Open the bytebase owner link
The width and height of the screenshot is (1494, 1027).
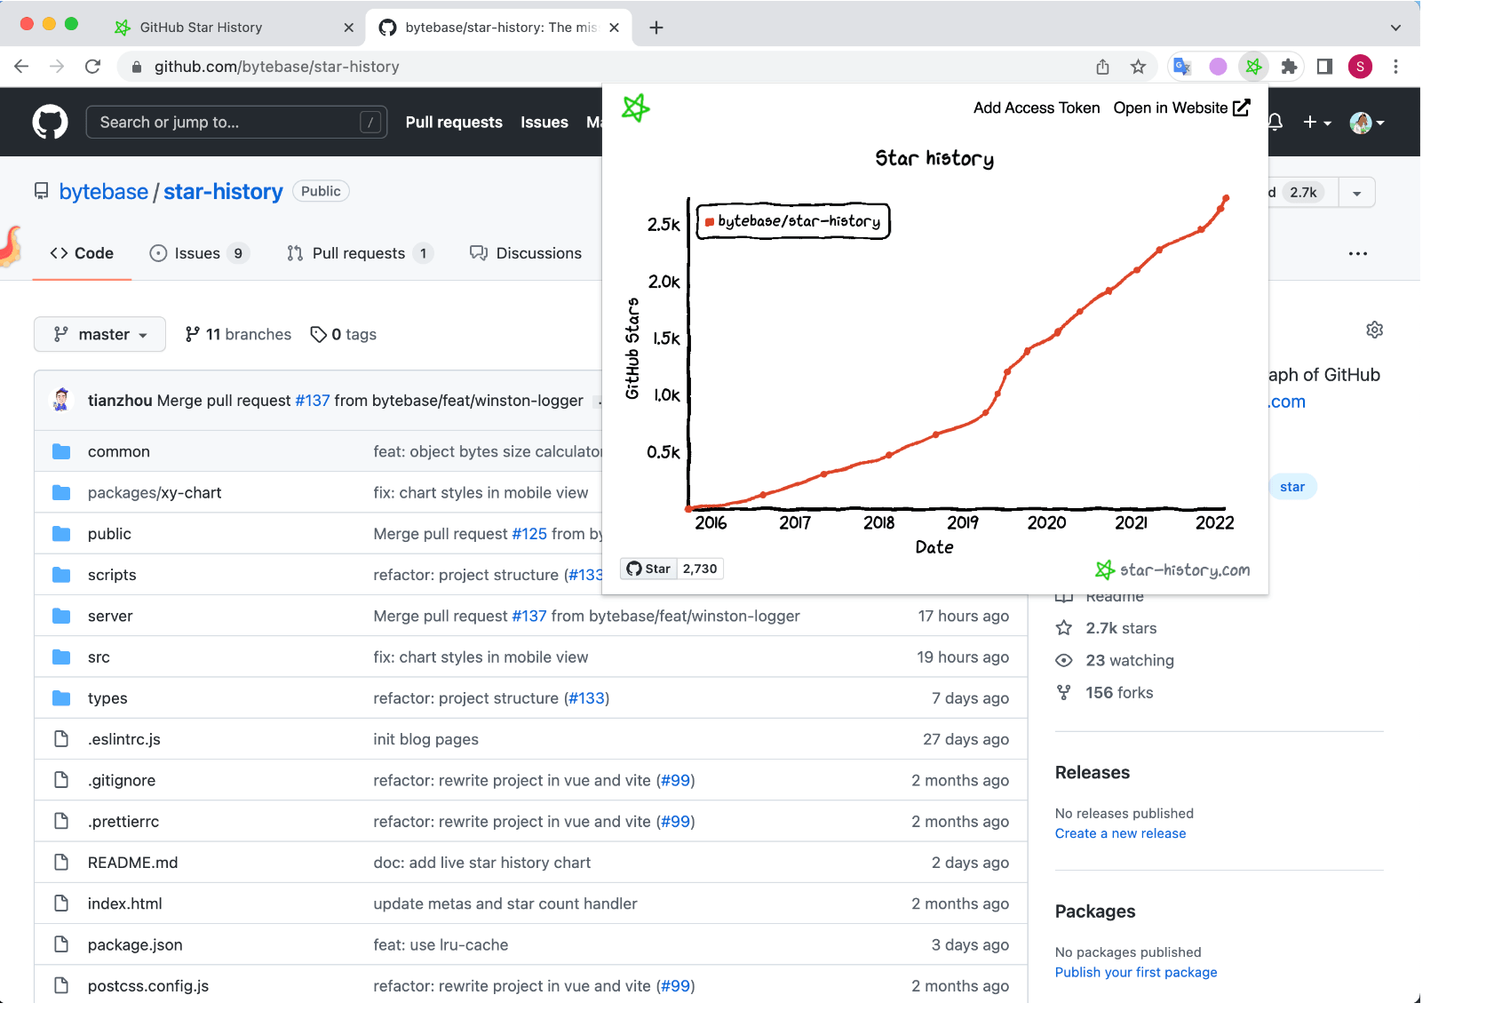tap(103, 191)
